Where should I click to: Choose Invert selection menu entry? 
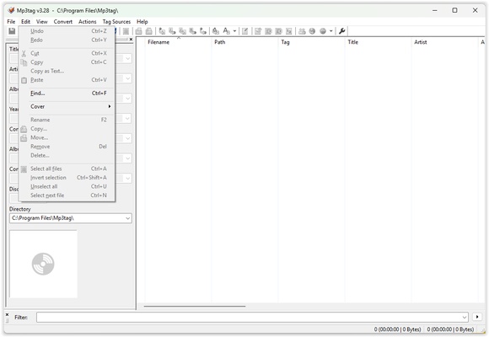point(67,178)
